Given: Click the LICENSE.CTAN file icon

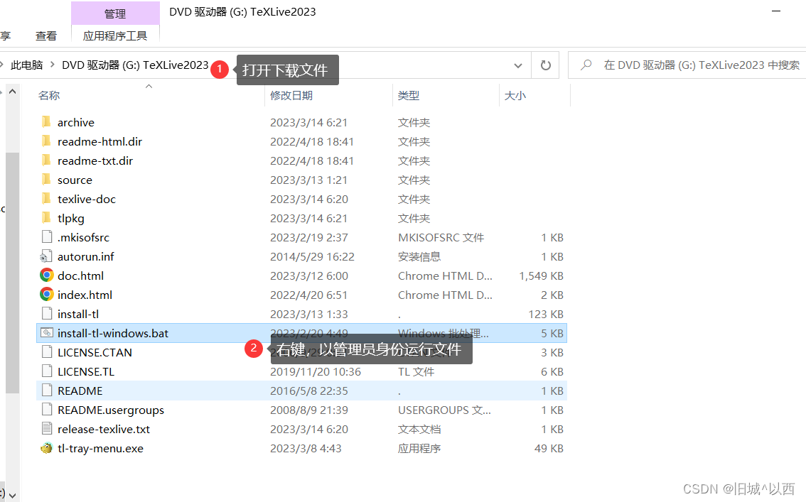Looking at the screenshot, I should pyautogui.click(x=47, y=352).
